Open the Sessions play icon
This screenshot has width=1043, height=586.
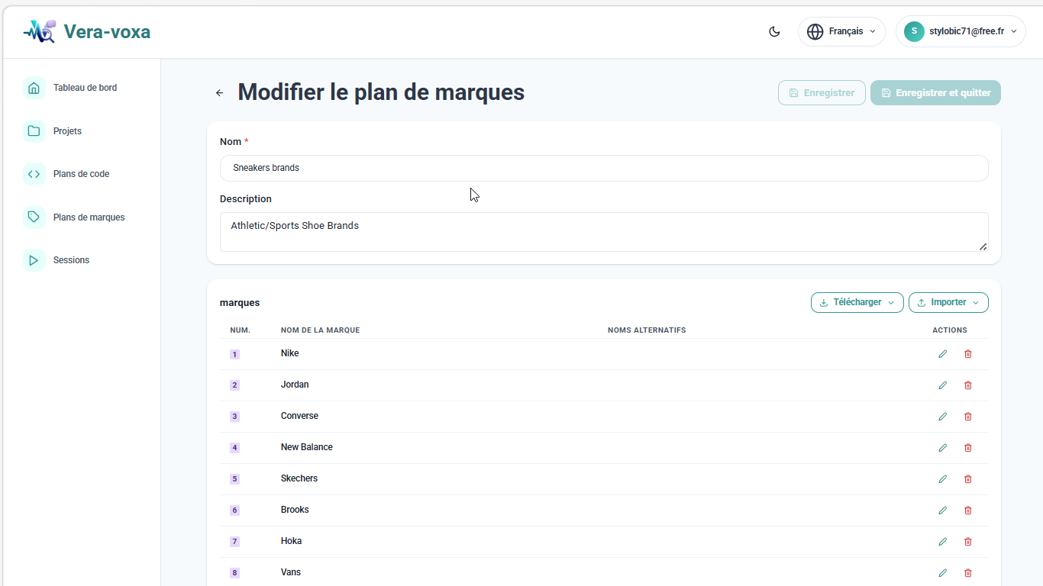[x=34, y=260]
